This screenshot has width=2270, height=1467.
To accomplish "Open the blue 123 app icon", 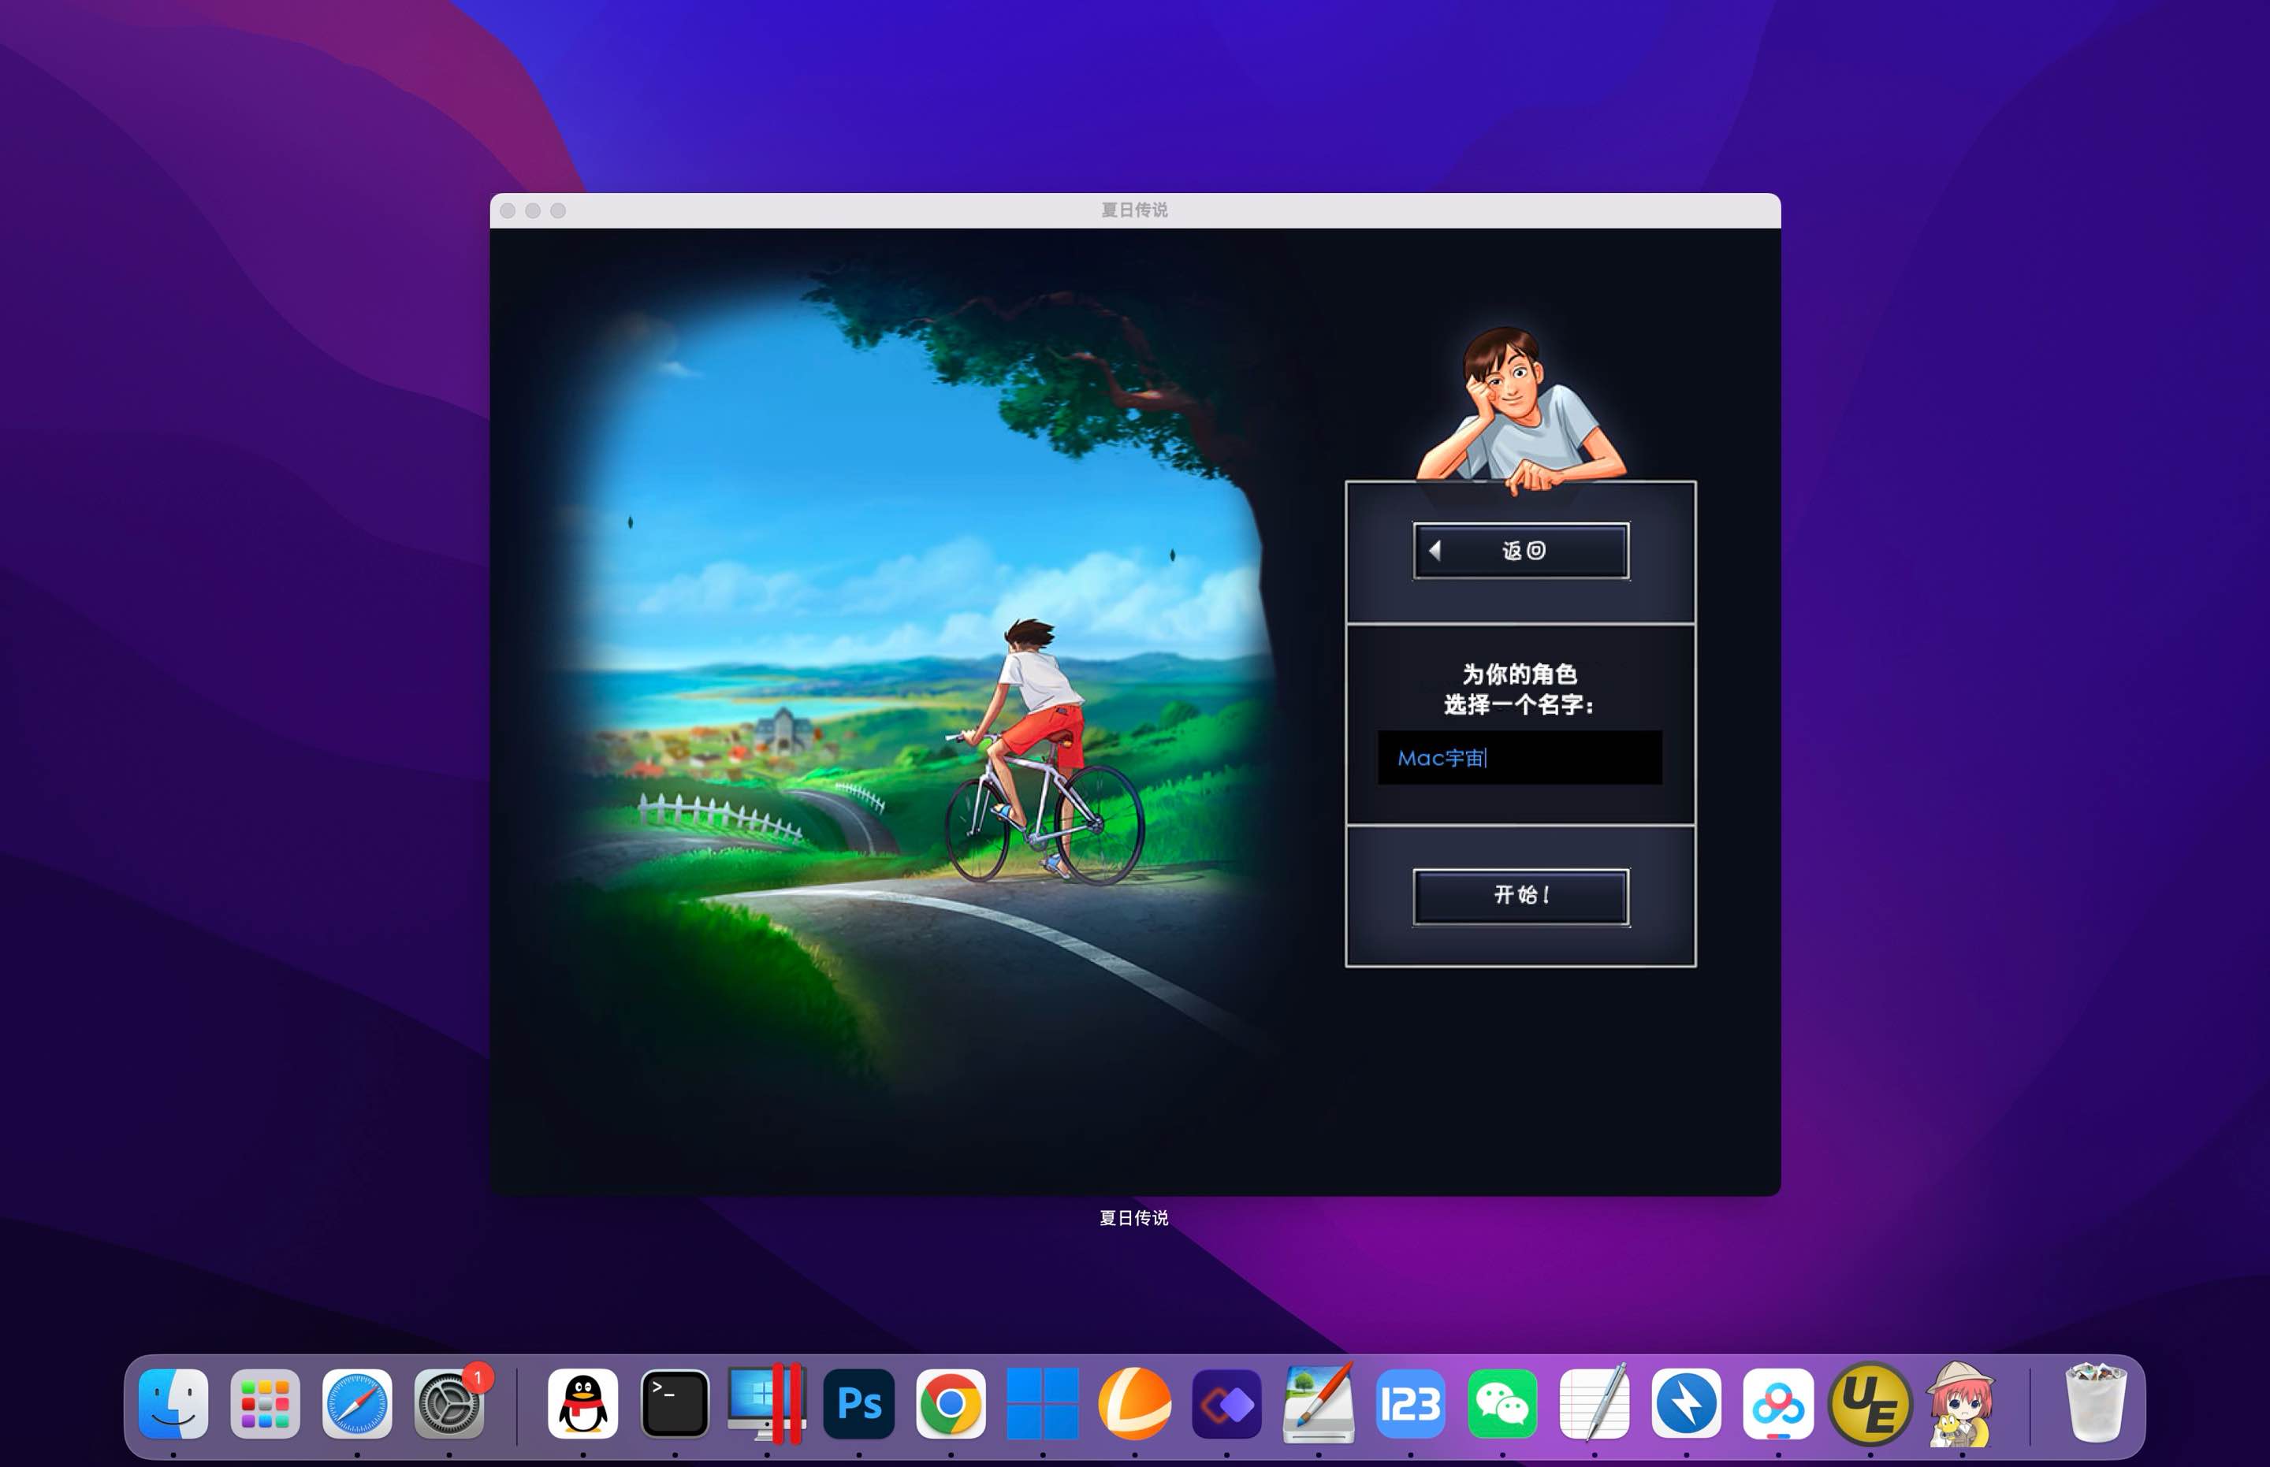I will (x=1410, y=1404).
